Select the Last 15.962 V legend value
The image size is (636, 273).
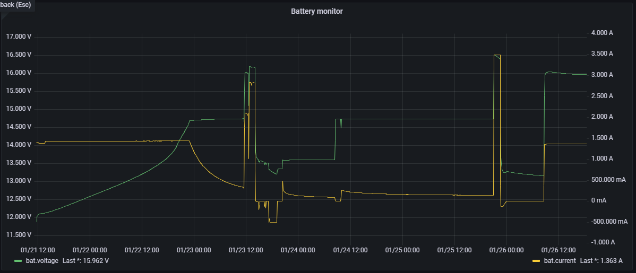click(x=85, y=261)
